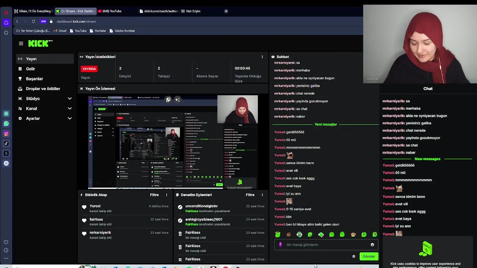477x268 pixels.
Task: Open the Opera sidebar bookmarks star
Action: point(6,33)
